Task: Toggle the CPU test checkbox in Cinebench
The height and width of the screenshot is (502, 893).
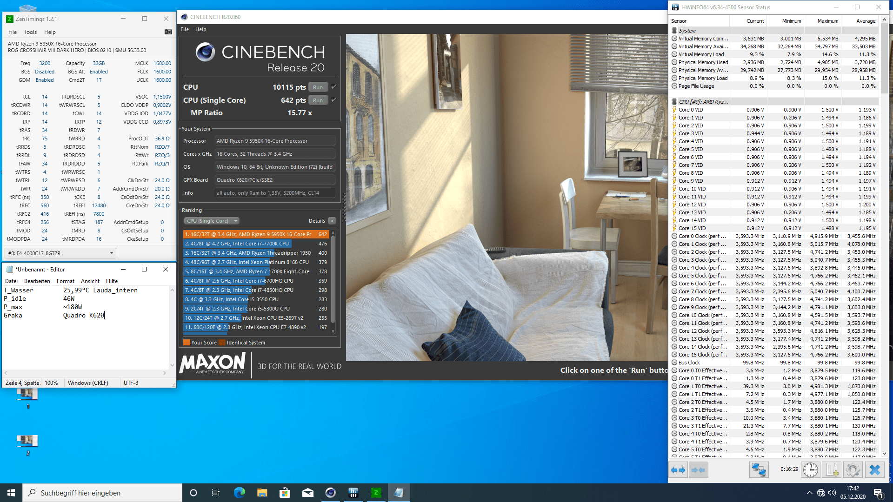Action: click(x=333, y=87)
